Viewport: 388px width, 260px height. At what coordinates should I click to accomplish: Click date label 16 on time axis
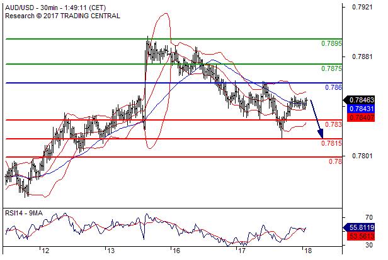(176, 251)
